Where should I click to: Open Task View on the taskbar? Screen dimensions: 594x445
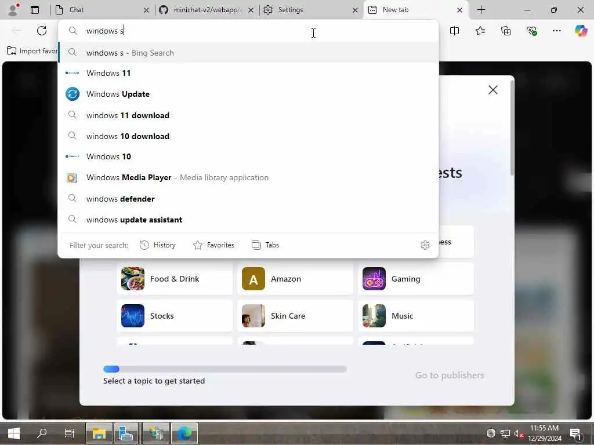tap(70, 433)
